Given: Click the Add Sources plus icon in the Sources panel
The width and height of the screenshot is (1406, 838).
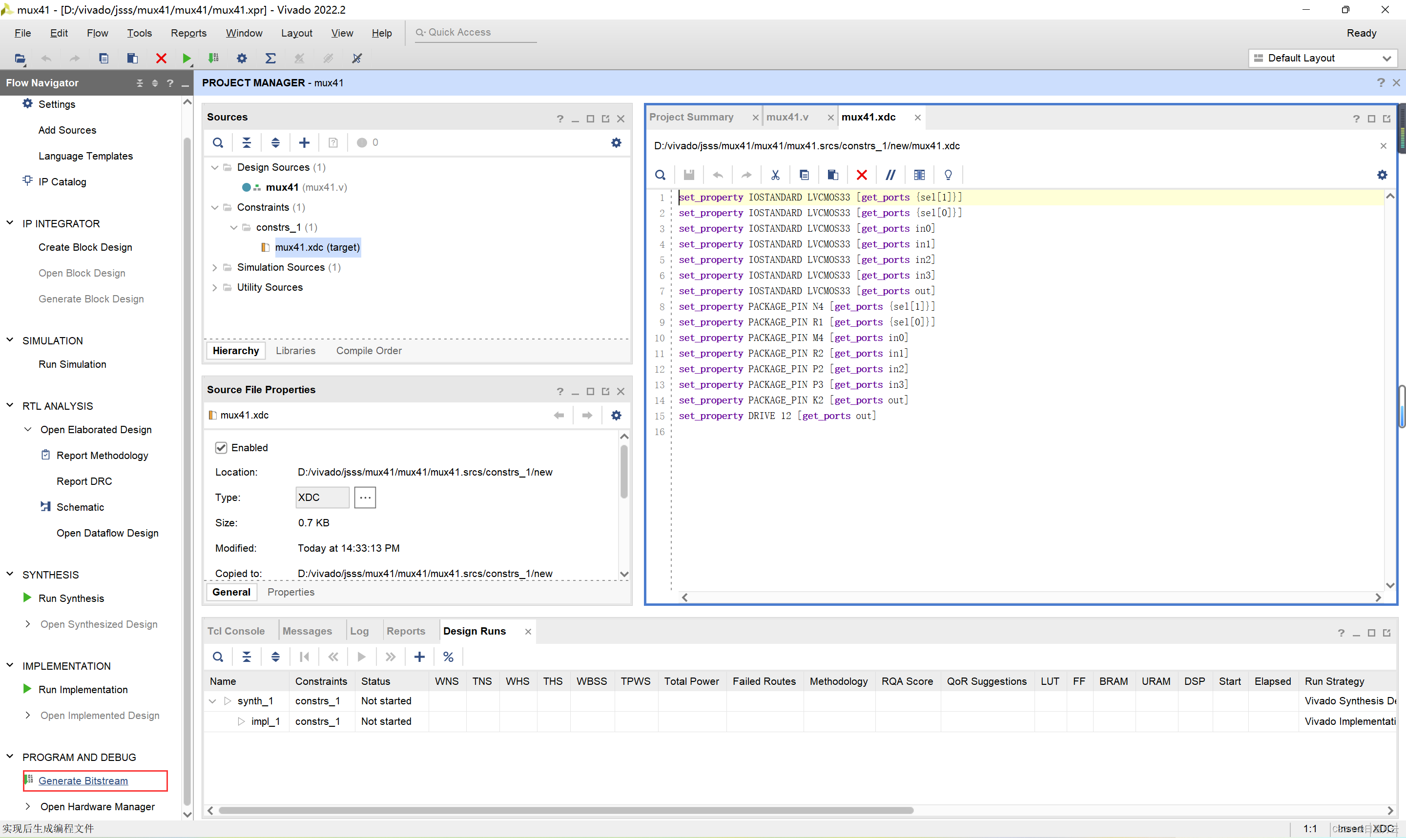Looking at the screenshot, I should point(304,143).
